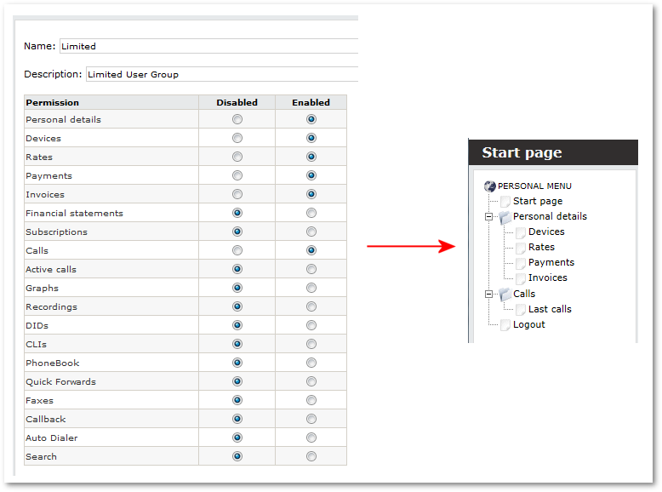The image size is (662, 492).
Task: Collapse the Personal details tree node
Action: tap(489, 217)
